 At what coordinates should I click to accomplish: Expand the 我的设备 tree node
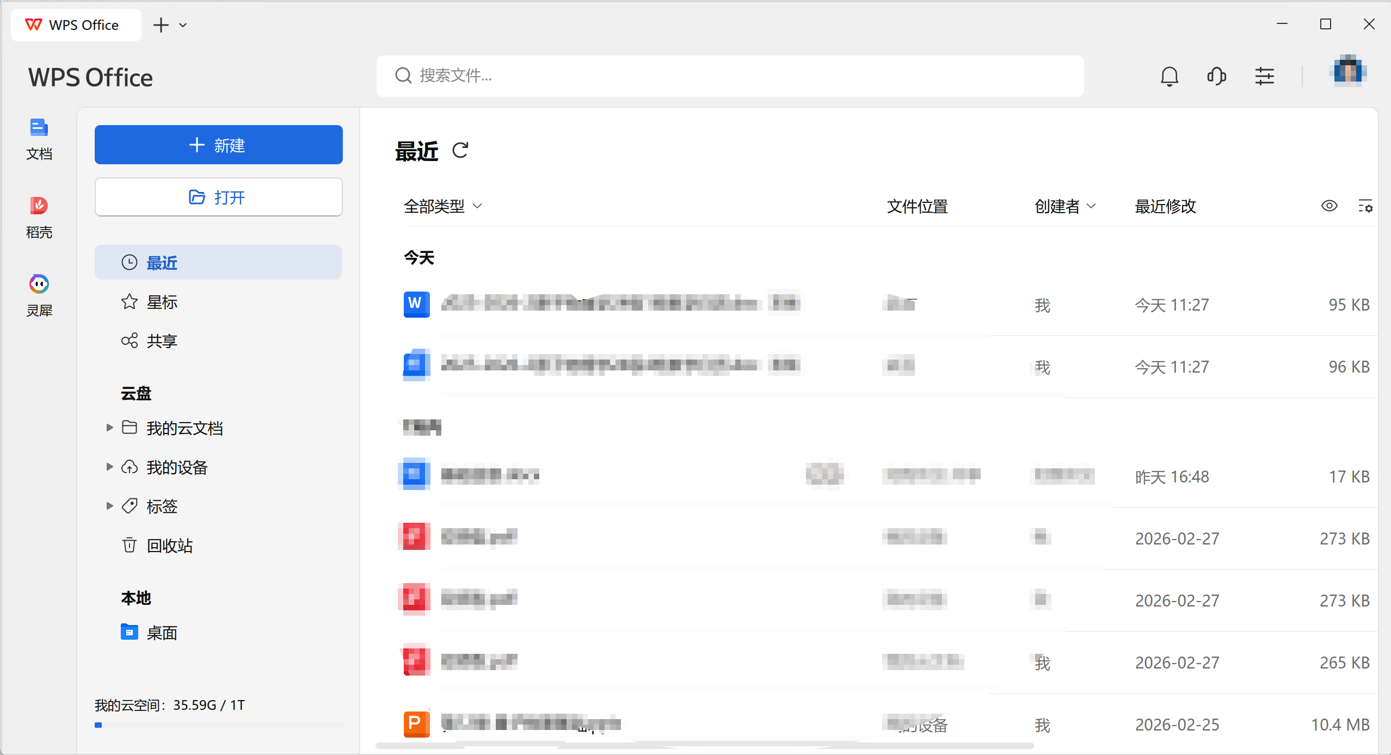tap(109, 467)
